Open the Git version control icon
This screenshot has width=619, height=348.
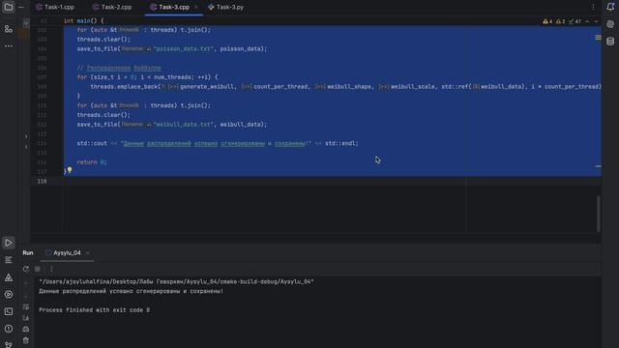point(9,344)
